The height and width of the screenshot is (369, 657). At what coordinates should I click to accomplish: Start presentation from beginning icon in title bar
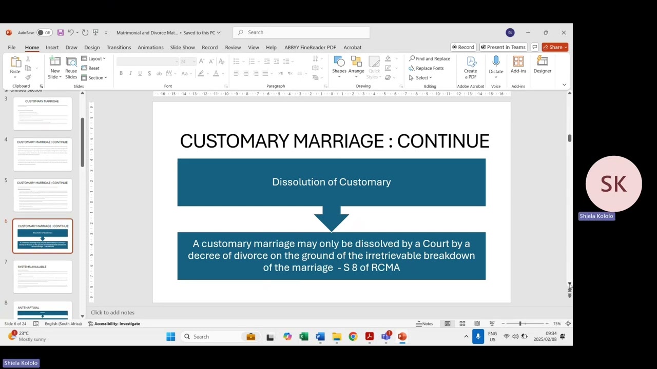click(95, 33)
